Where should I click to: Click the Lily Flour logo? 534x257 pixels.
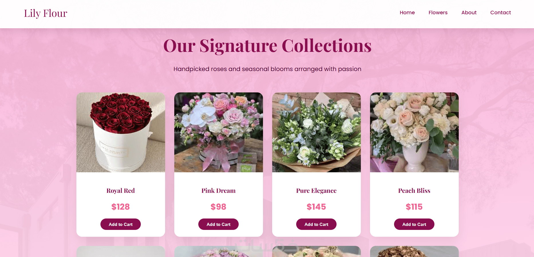click(x=46, y=13)
